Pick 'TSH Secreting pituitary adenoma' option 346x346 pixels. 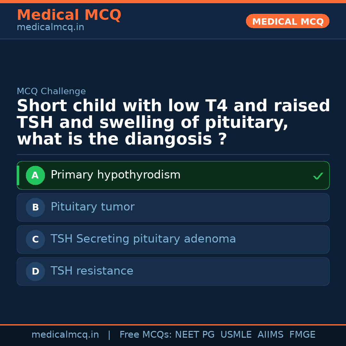(x=143, y=239)
